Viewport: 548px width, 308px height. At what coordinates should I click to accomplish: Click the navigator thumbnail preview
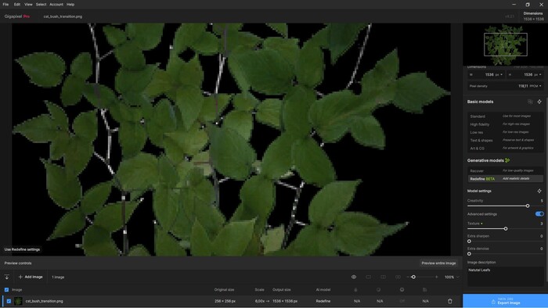coord(506,45)
